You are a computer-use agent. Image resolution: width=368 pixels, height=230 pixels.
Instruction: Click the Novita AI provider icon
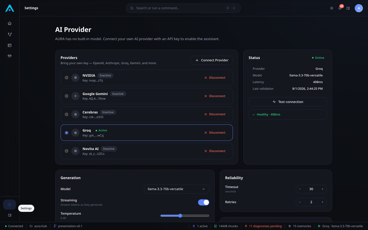point(75,151)
